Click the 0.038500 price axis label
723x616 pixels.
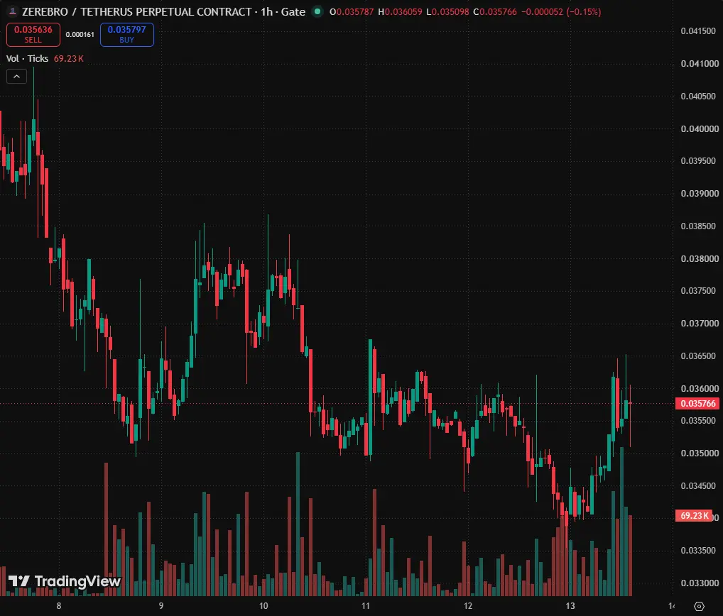click(x=700, y=226)
